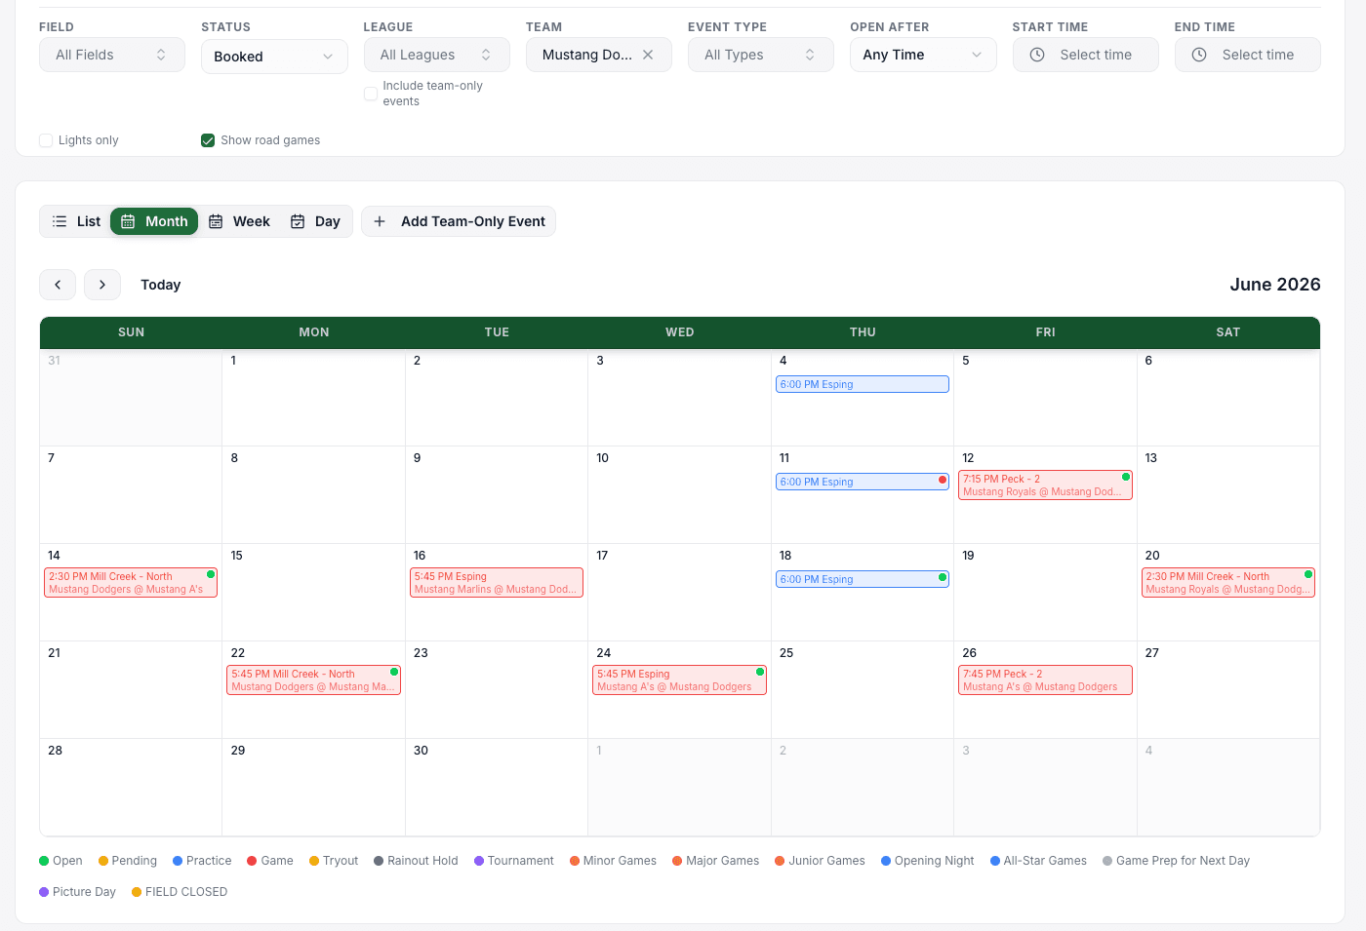Screen dimensions: 1366x931
Task: Click the calendar icon on Week tab
Action: pyautogui.click(x=216, y=221)
